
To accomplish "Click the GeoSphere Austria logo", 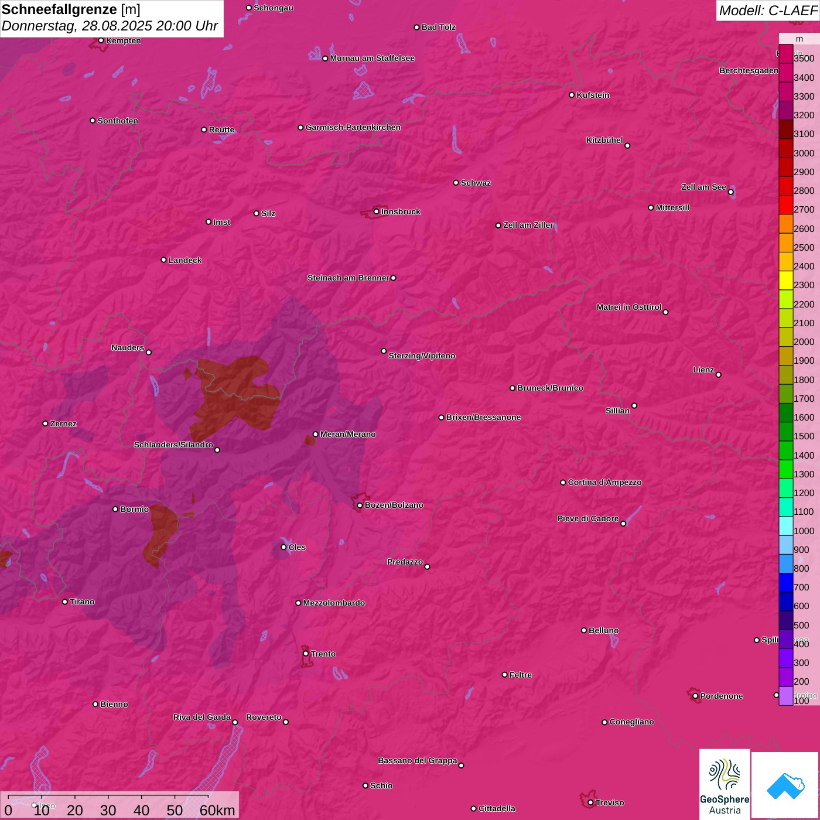I will [x=725, y=784].
